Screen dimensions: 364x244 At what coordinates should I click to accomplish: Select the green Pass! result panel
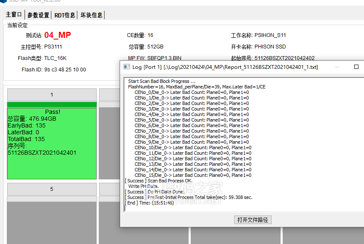(52, 143)
